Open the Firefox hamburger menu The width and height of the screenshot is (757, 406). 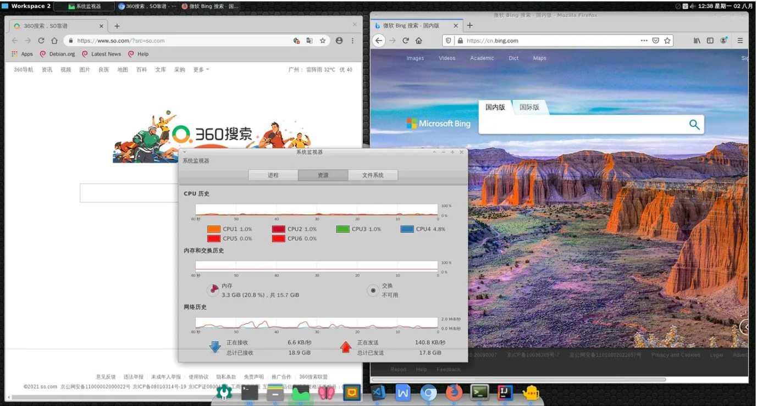(x=740, y=40)
